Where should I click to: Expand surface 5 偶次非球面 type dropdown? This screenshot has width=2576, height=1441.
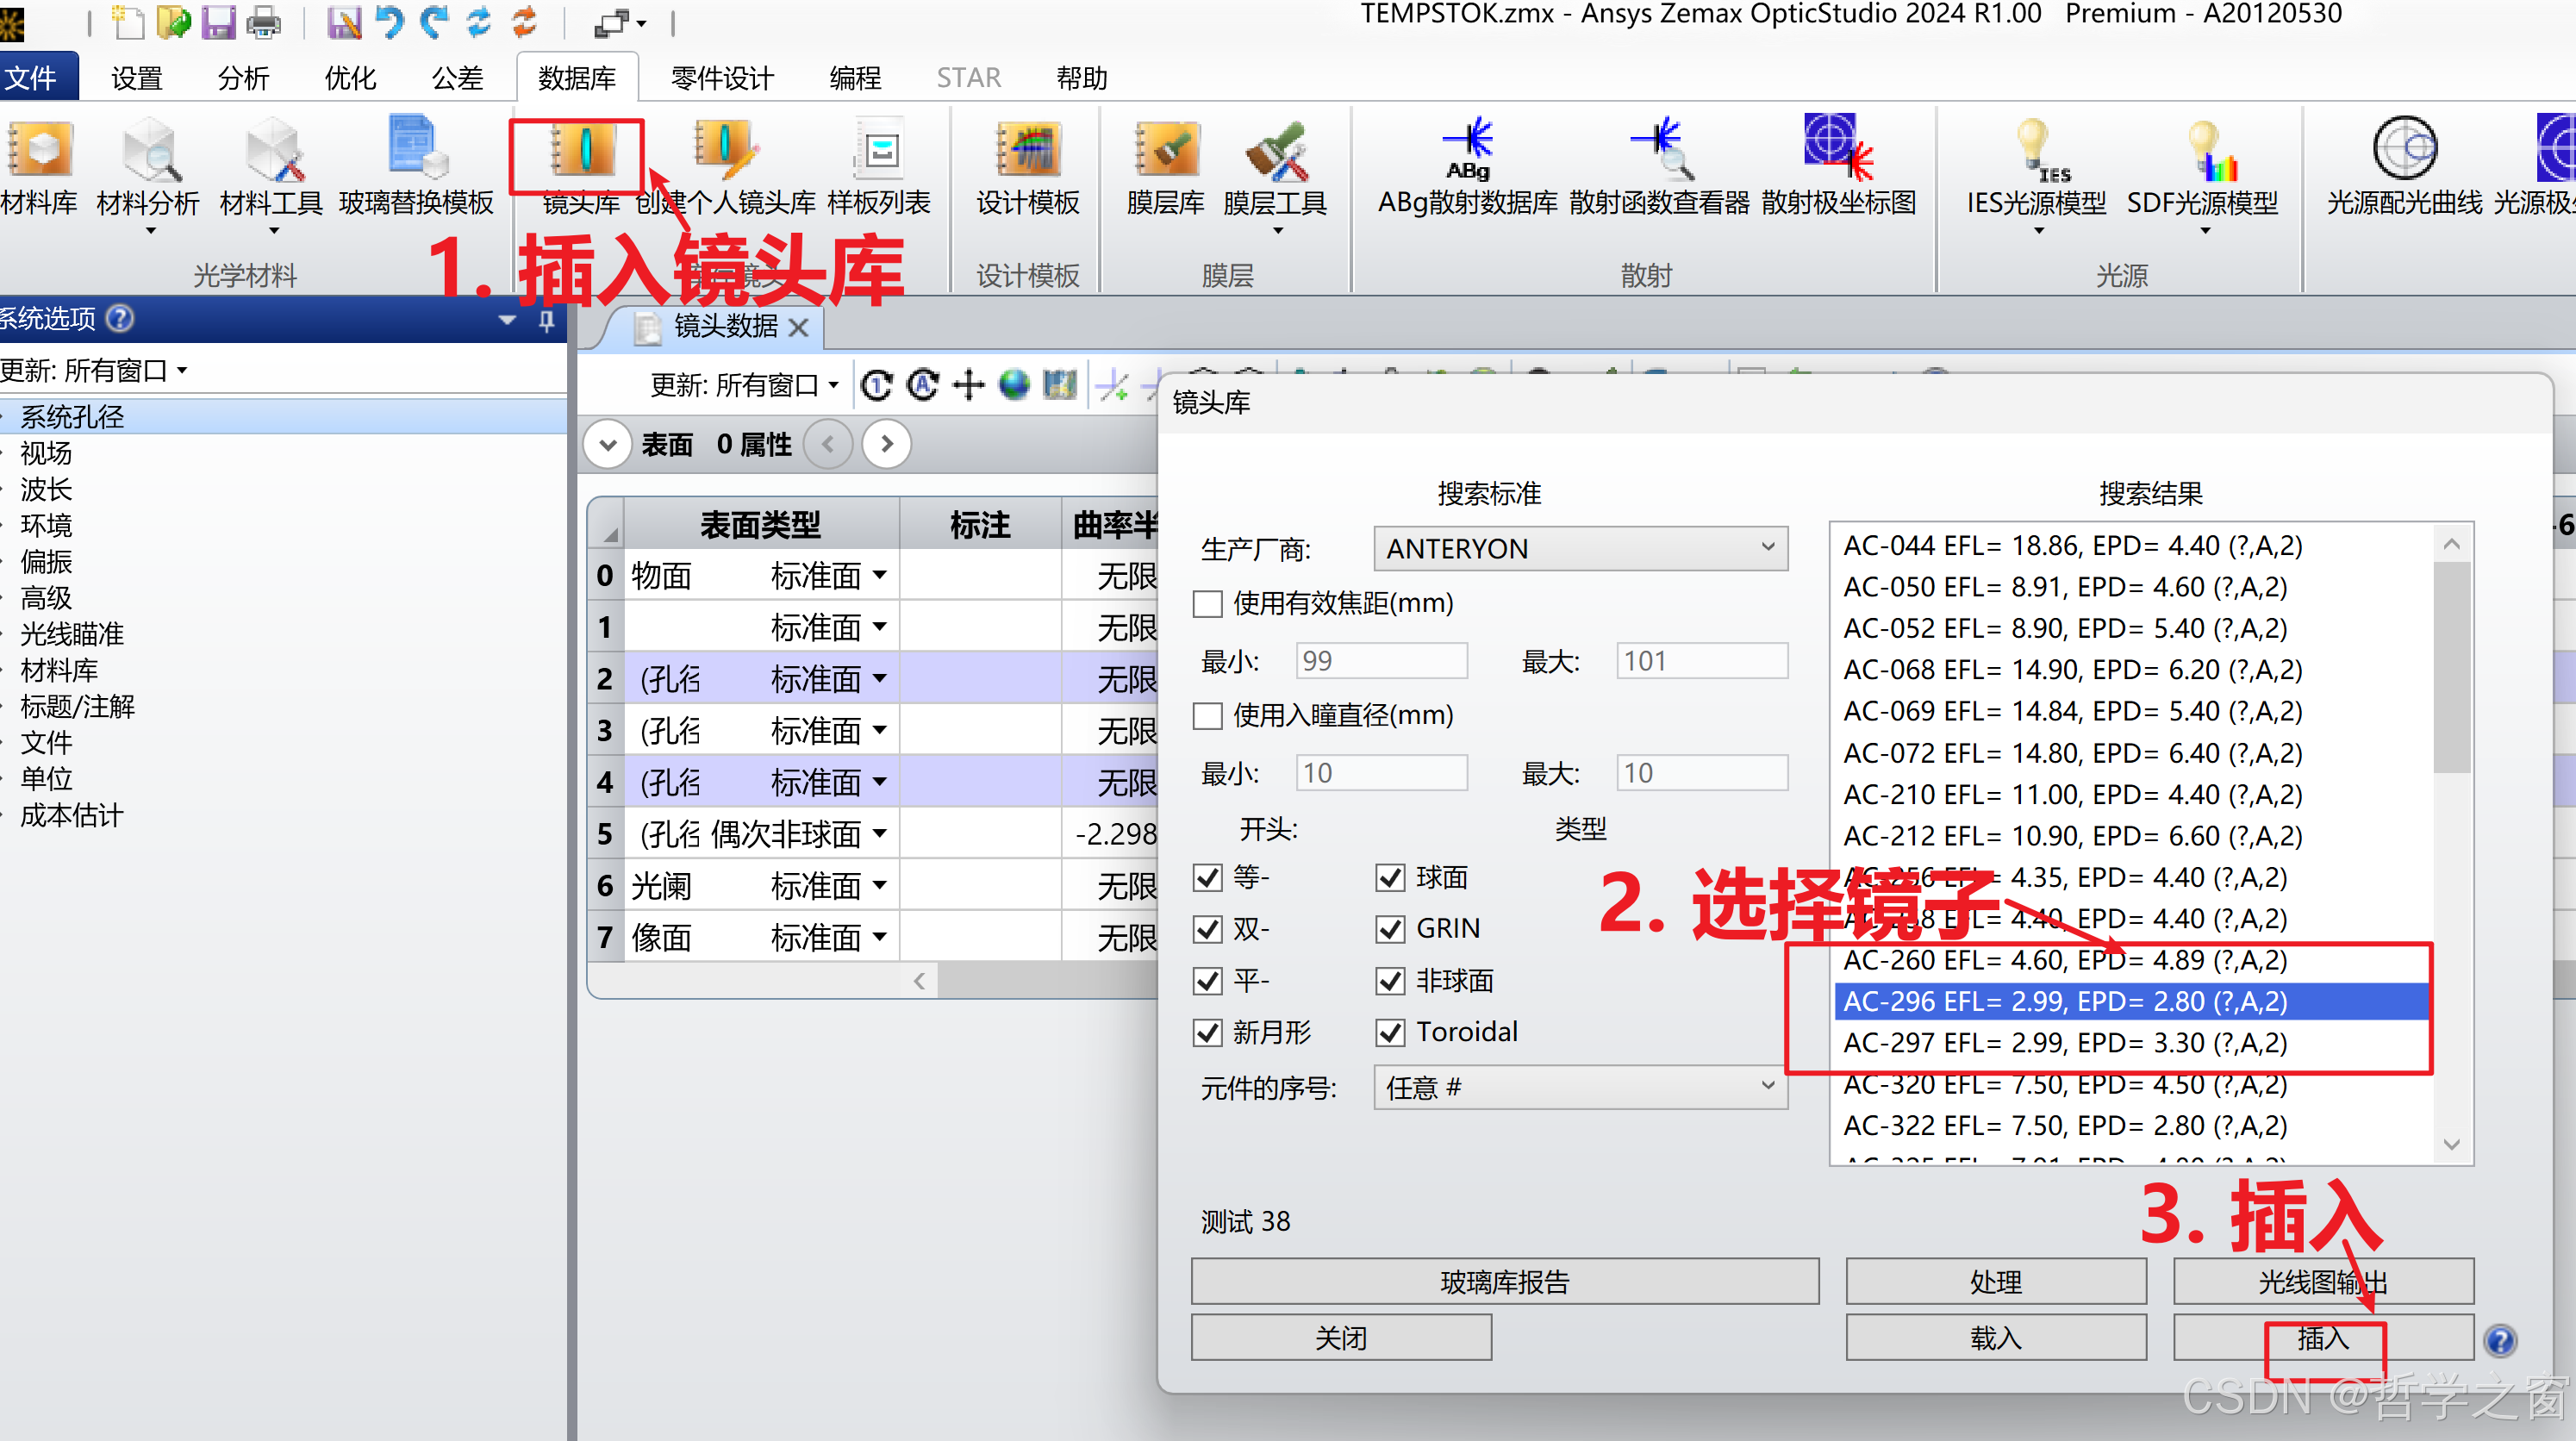tap(880, 834)
